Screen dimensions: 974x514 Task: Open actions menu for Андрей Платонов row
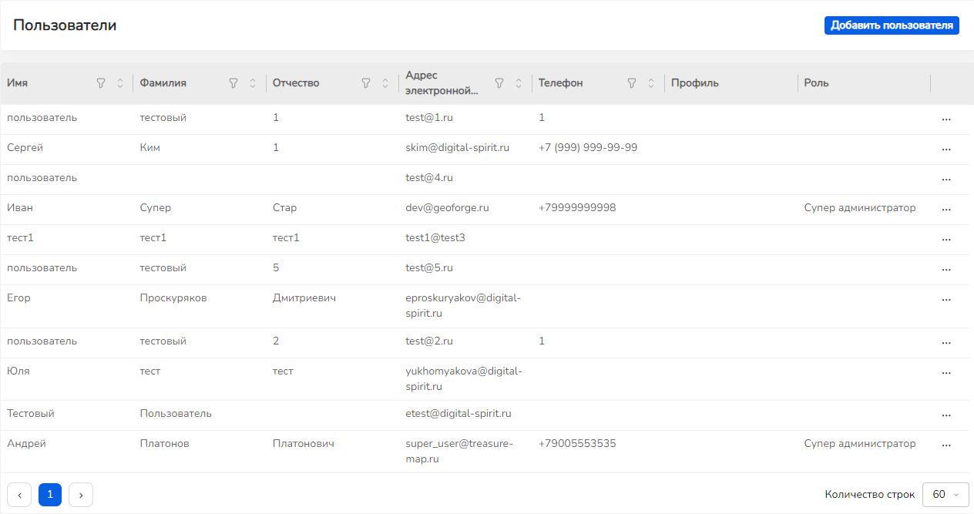[x=946, y=445]
